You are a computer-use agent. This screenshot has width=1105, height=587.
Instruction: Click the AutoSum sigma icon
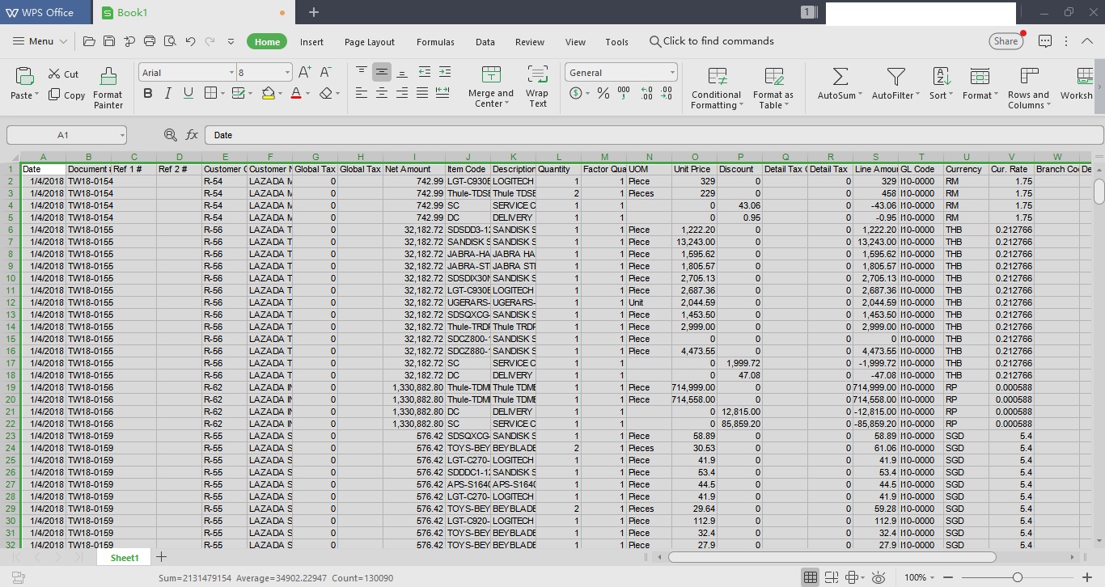tap(840, 77)
